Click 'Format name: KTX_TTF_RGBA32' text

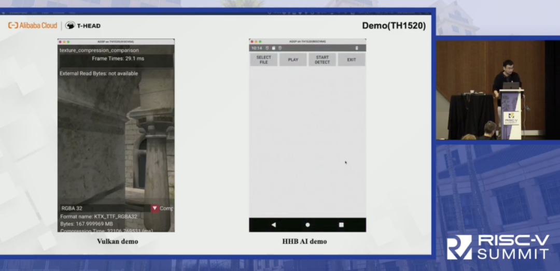[x=99, y=217]
